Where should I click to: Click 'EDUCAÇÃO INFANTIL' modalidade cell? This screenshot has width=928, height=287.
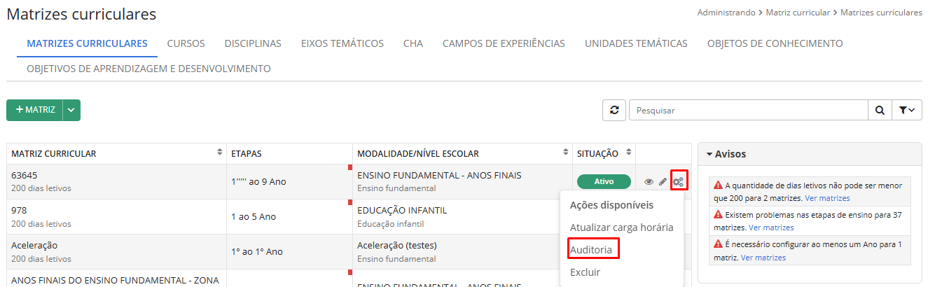tap(402, 210)
